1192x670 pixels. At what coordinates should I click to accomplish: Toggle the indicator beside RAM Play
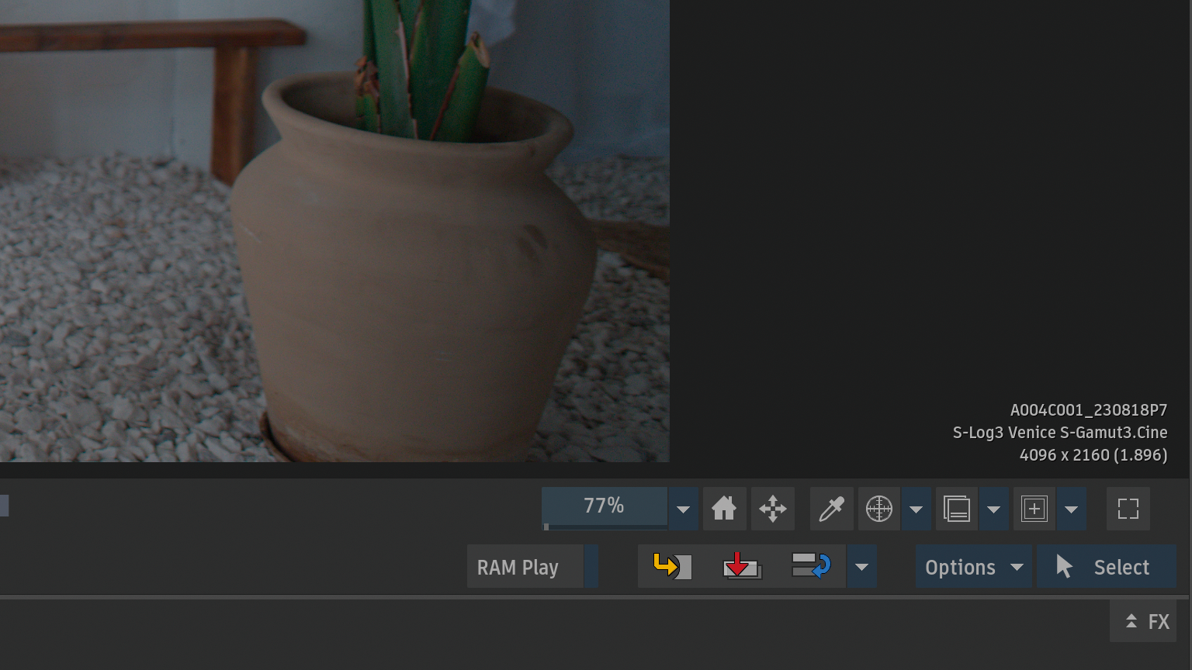click(x=591, y=567)
